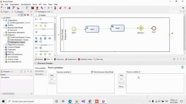Screen dimensions: 186x104
Task: Open the File menu
Action: click(x=2, y=4)
